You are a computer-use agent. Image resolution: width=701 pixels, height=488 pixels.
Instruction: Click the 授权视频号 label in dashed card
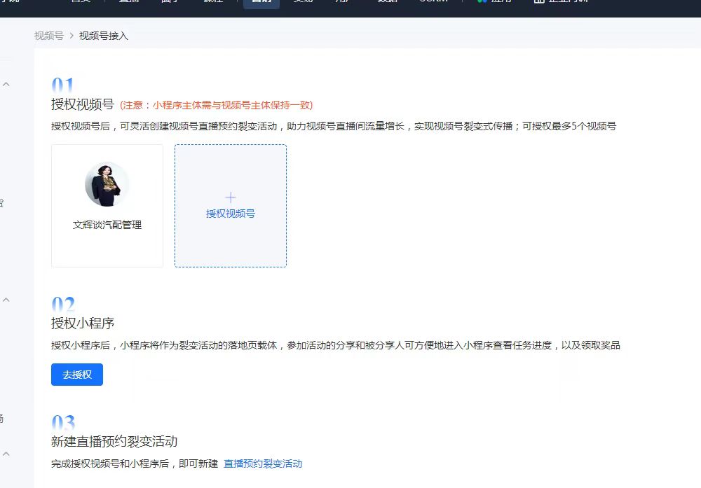[x=230, y=214]
